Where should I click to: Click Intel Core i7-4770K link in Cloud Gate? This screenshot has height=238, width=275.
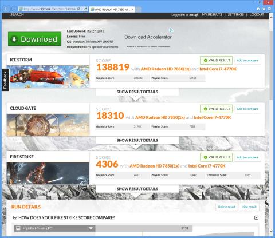[213, 117]
